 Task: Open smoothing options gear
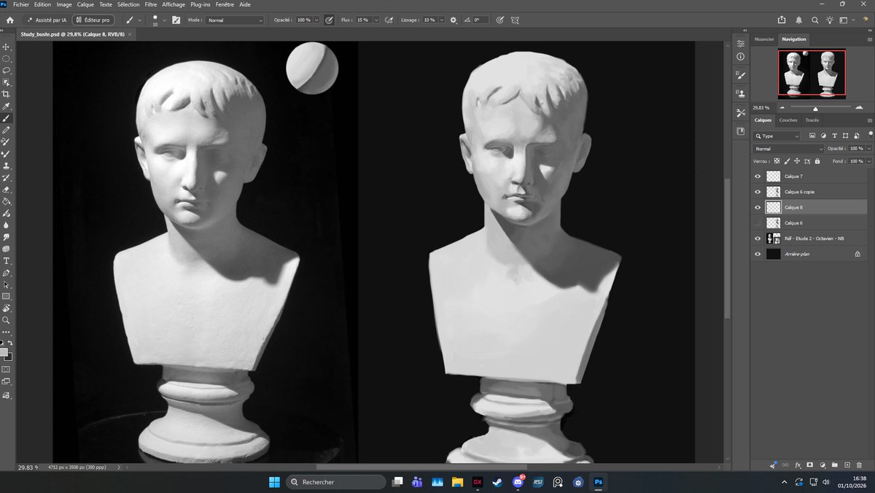coord(454,20)
